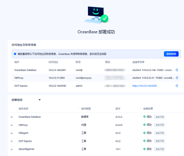184x156 pixels.
Task: View details for OBProxy install
Action: tap(159, 125)
